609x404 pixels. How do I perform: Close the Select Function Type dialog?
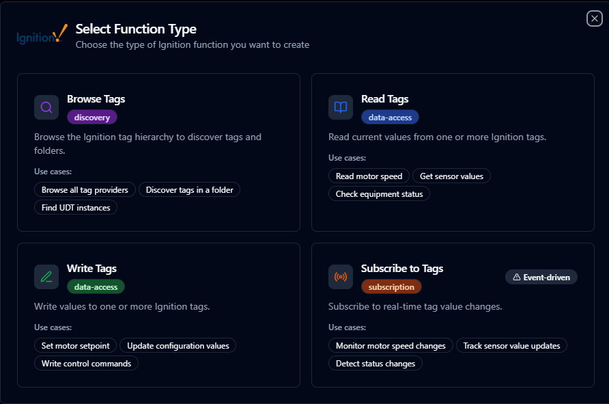pos(594,18)
